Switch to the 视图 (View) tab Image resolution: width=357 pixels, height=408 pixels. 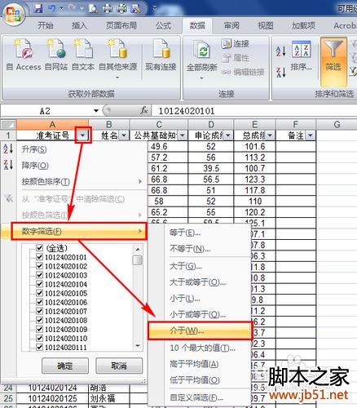tap(266, 25)
